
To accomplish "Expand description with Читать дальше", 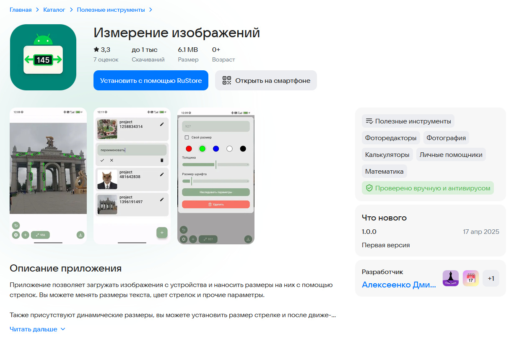I will 38,329.
